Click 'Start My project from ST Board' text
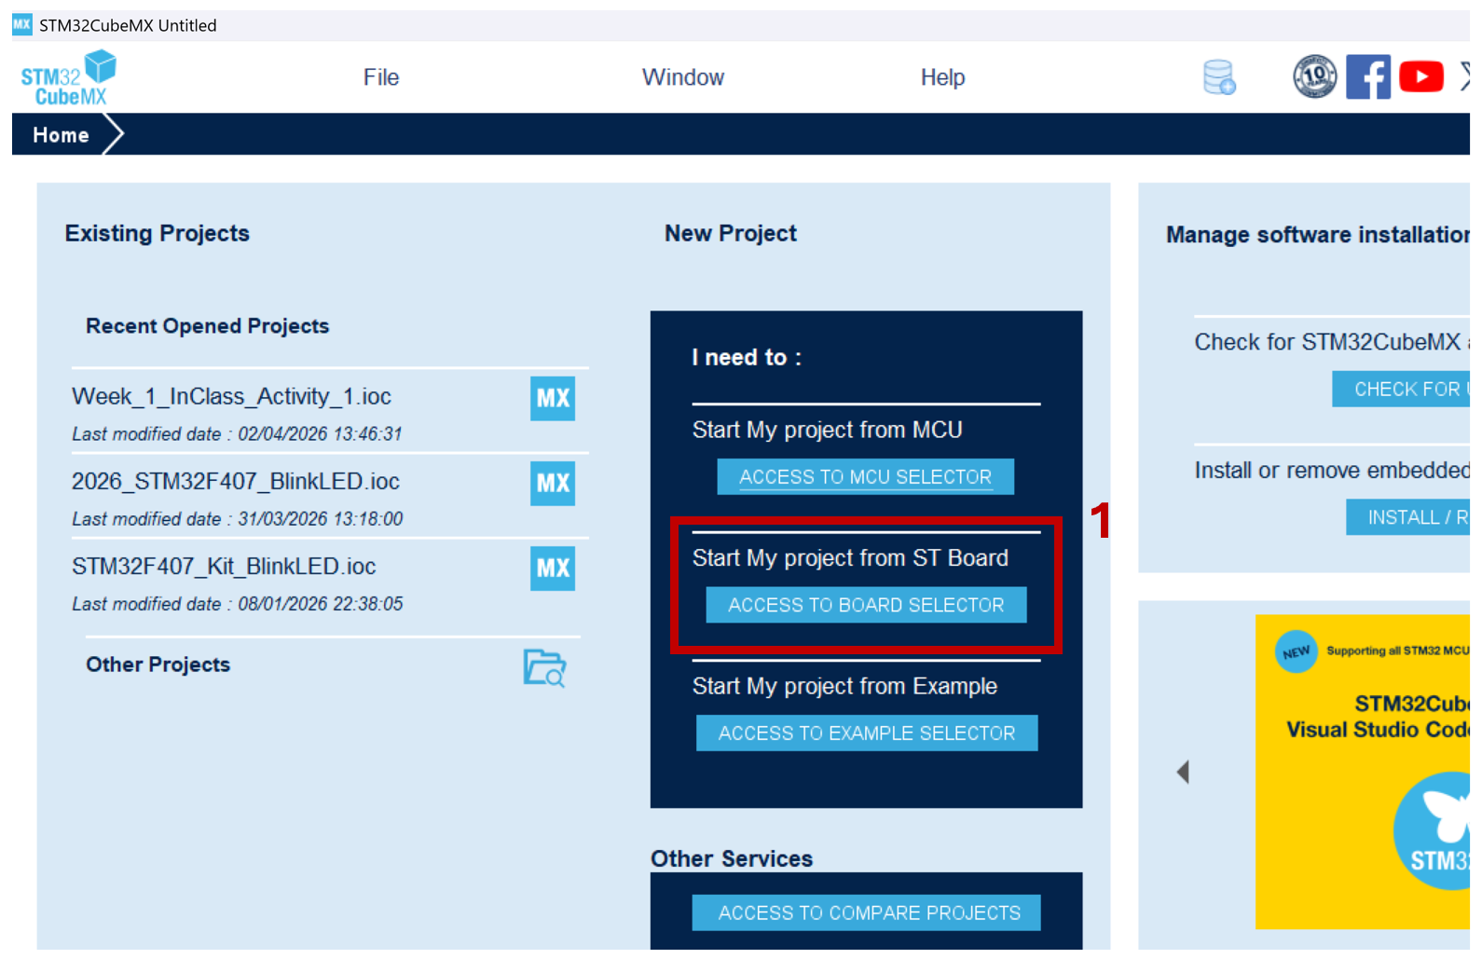This screenshot has width=1482, height=959. [850, 558]
